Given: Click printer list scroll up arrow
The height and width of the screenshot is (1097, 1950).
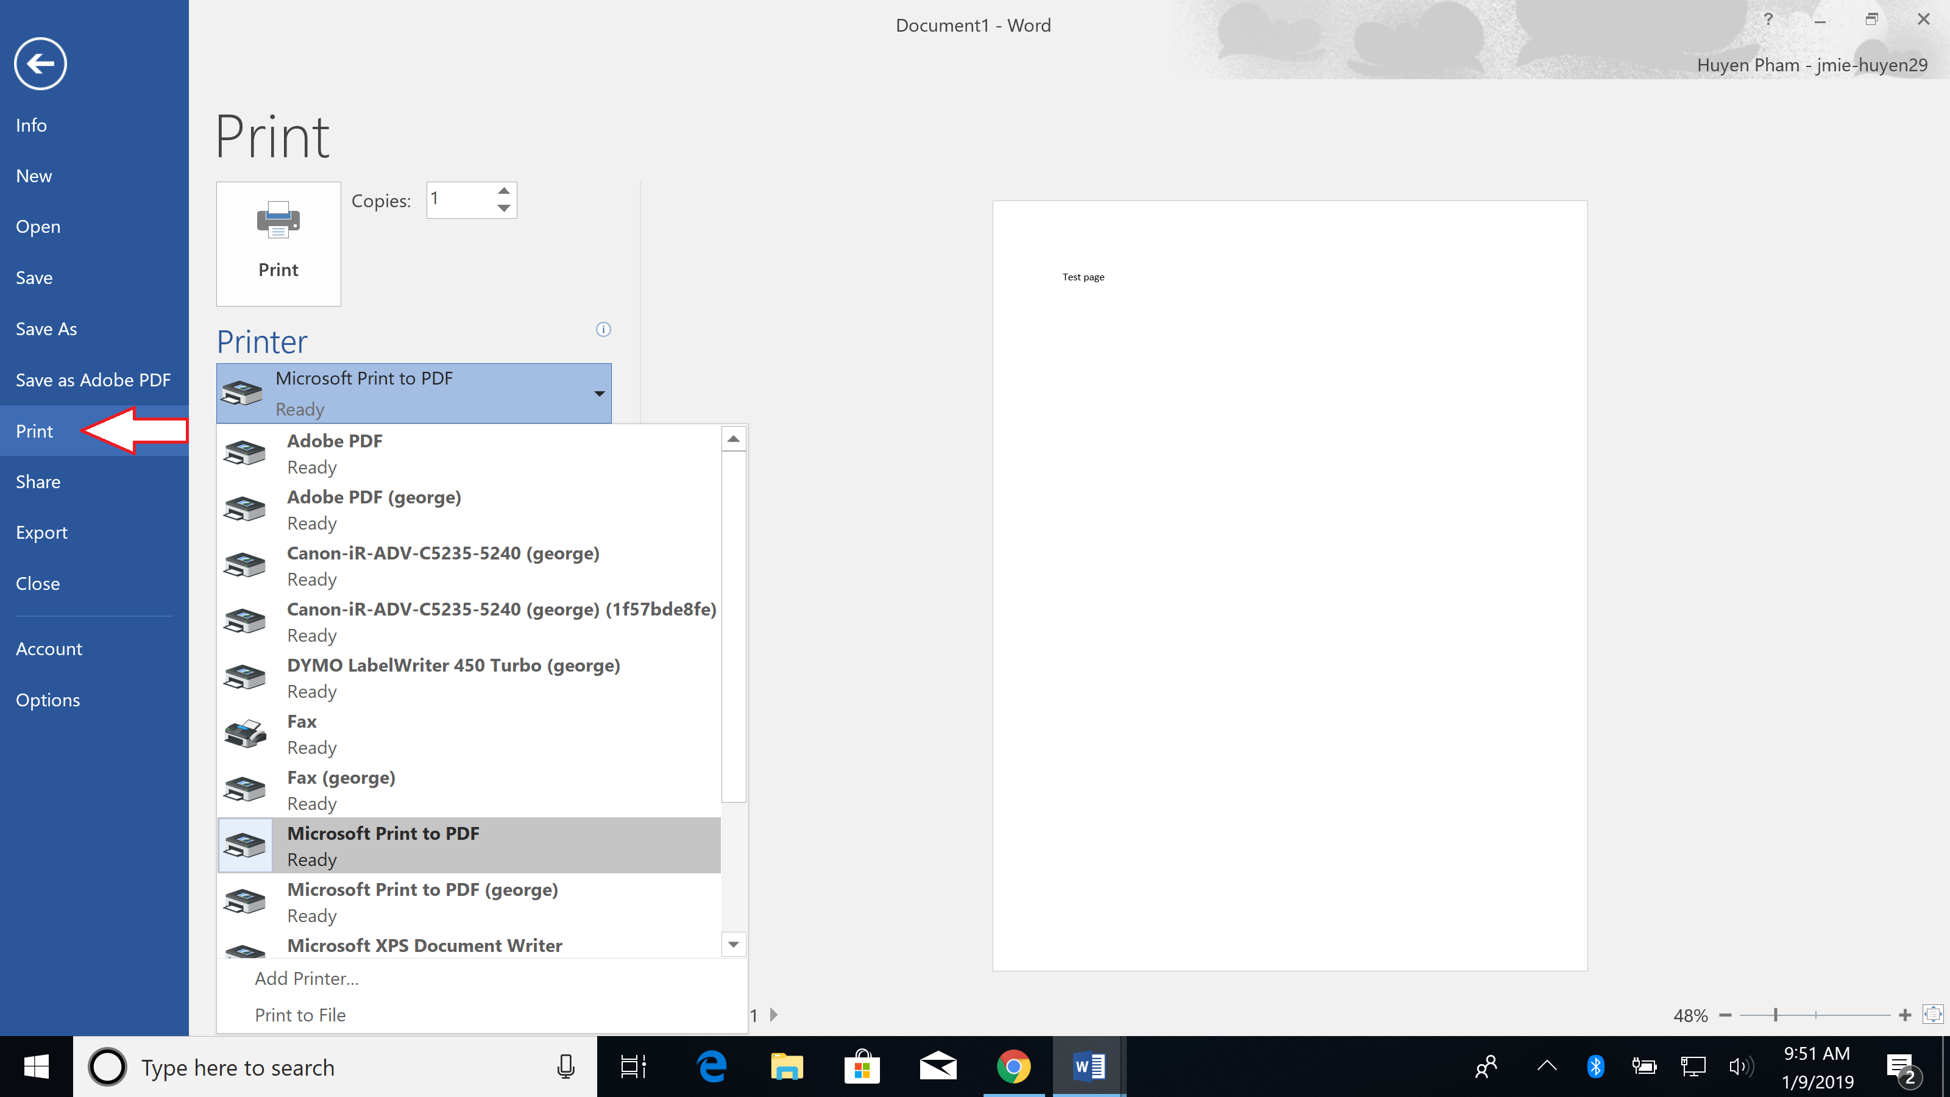Looking at the screenshot, I should point(734,439).
